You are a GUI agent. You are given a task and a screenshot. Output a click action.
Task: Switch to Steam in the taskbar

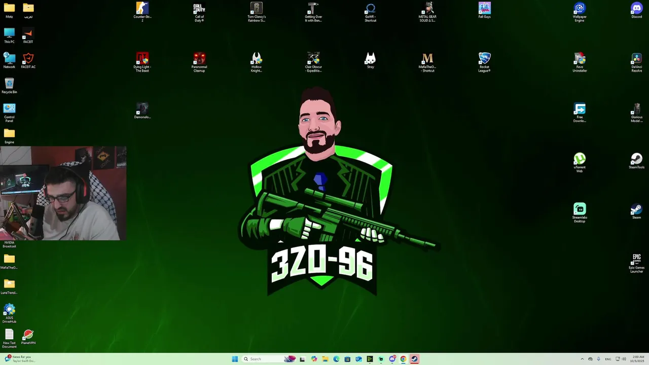(x=414, y=359)
